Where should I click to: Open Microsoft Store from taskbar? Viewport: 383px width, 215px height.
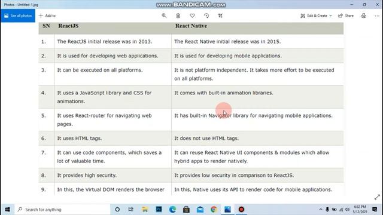186,210
